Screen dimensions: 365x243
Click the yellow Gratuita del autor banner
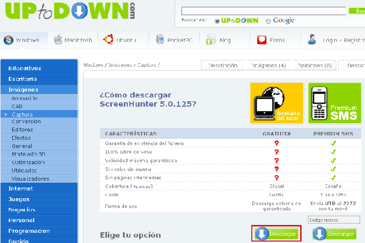277,103
